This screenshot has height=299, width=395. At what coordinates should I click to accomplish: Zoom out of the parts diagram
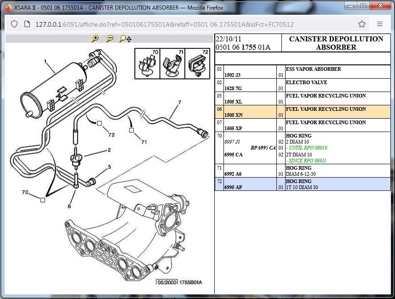[x=109, y=39]
